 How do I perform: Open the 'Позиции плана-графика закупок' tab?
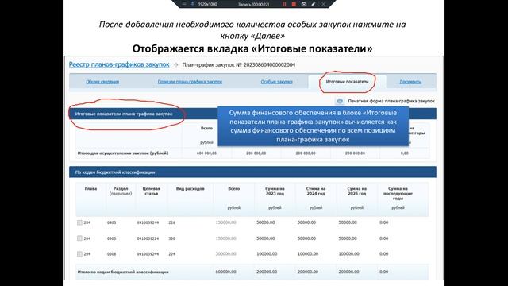[x=190, y=82]
